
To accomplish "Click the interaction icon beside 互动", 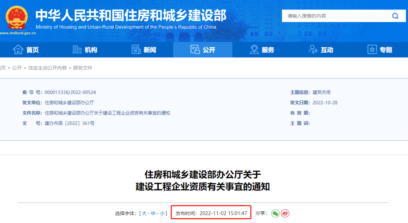I will pos(313,49).
